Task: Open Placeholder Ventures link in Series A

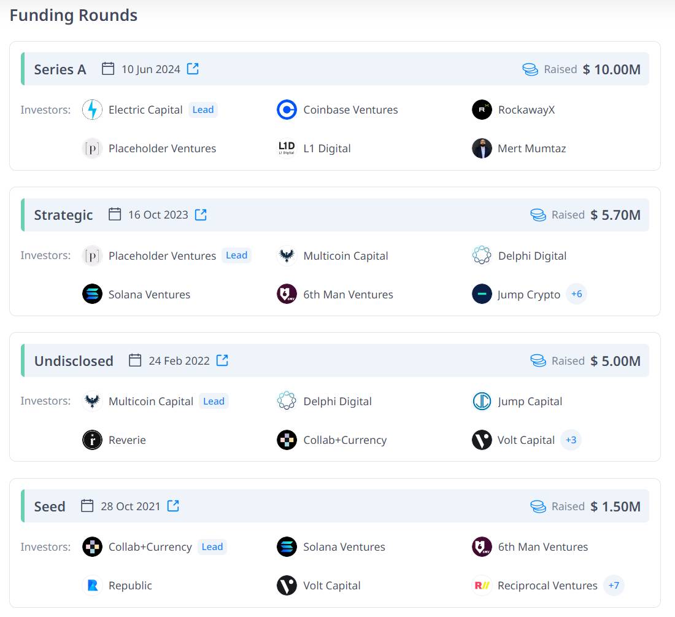Action: coord(162,149)
